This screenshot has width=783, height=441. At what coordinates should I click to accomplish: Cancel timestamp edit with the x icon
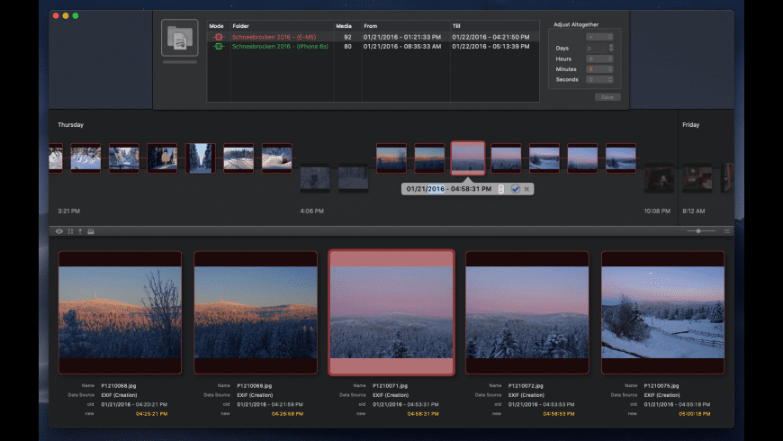(526, 189)
